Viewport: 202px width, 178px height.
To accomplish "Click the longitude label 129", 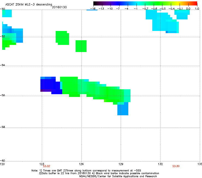I will 121,164.
